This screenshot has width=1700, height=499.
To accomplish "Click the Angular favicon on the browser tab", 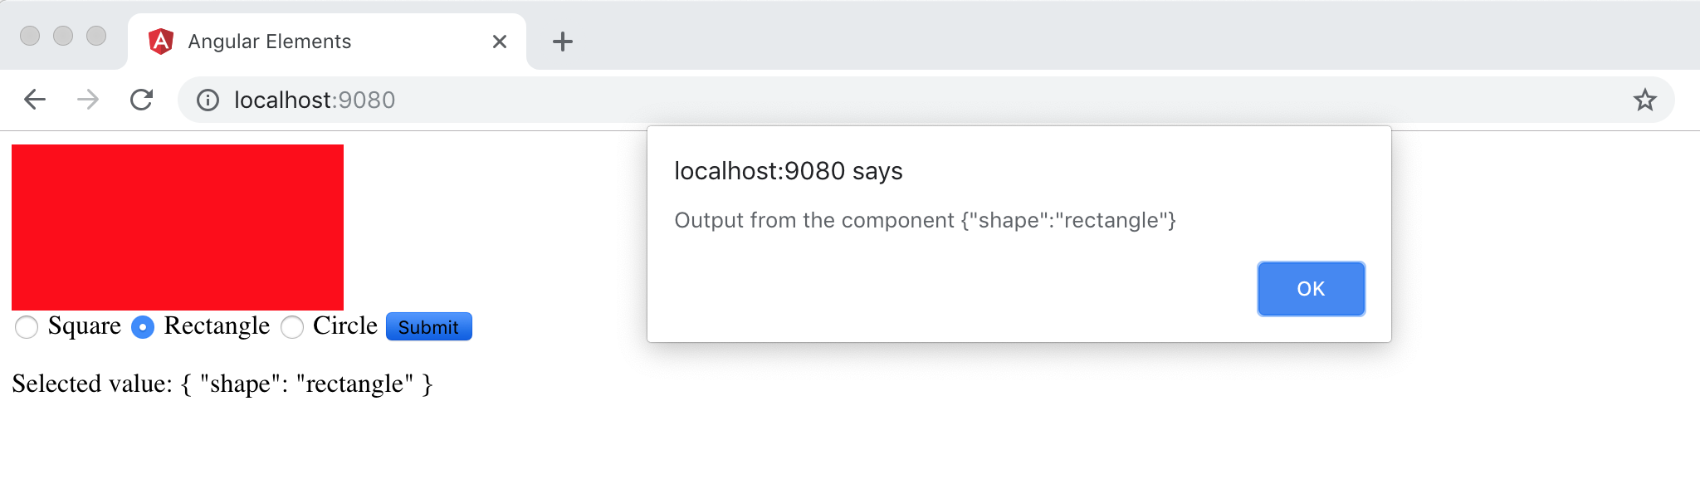I will pyautogui.click(x=161, y=40).
